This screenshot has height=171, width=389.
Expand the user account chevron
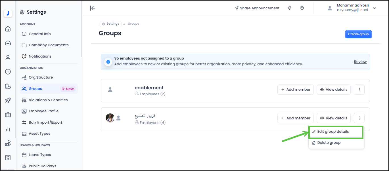[375, 8]
